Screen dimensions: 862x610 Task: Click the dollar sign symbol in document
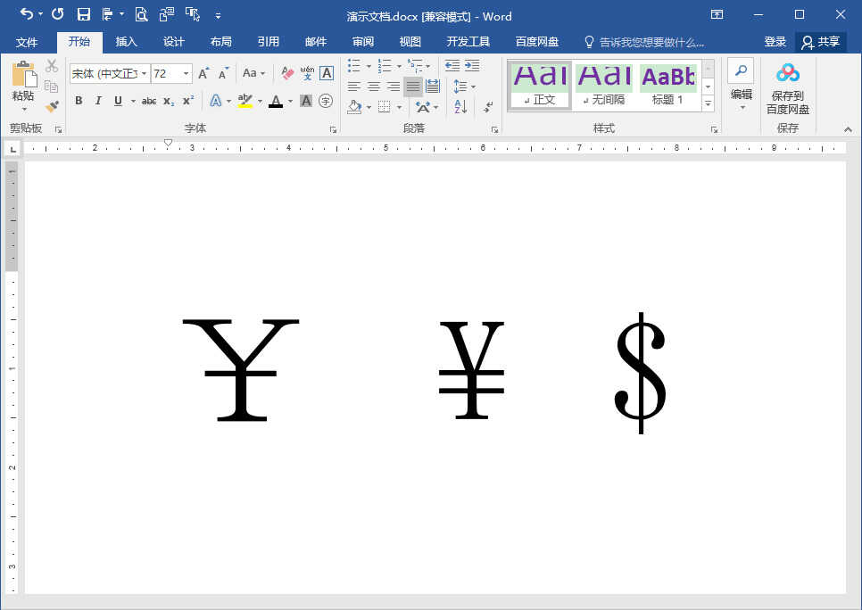pyautogui.click(x=641, y=373)
